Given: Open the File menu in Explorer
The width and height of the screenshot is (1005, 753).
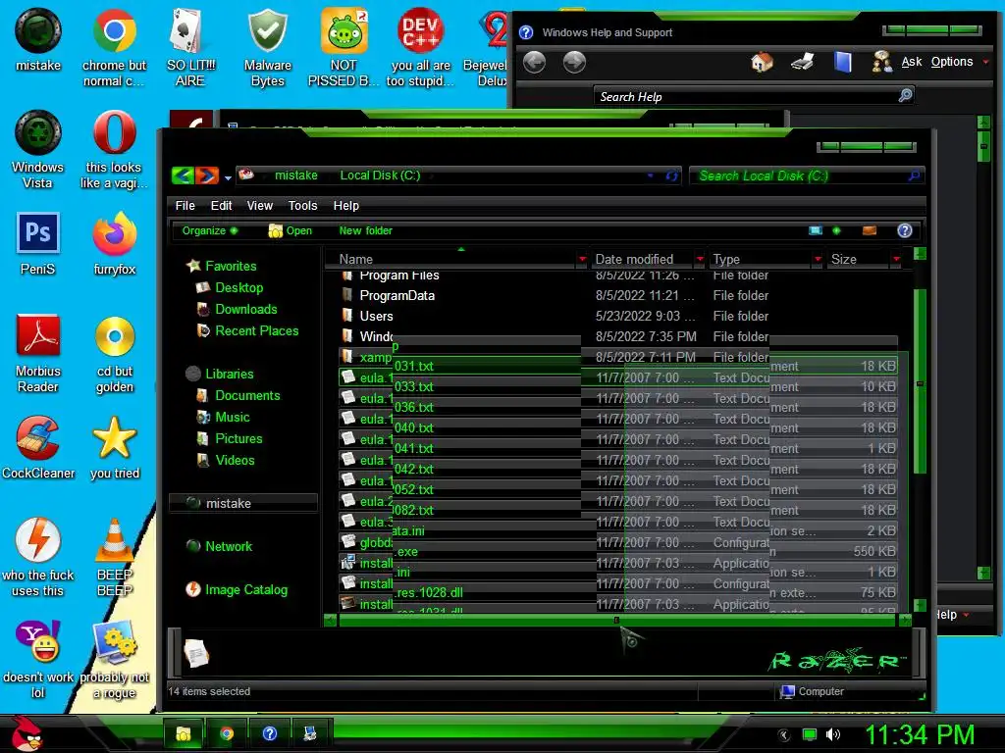Looking at the screenshot, I should [185, 206].
